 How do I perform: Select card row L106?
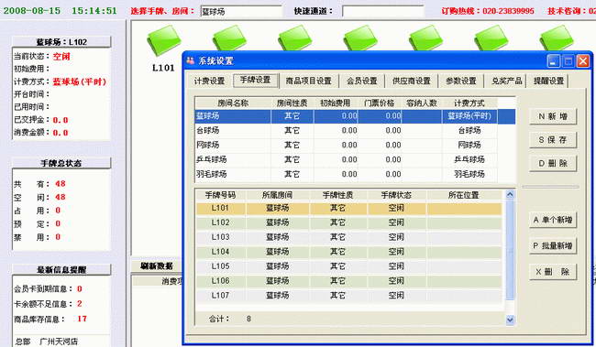349,280
